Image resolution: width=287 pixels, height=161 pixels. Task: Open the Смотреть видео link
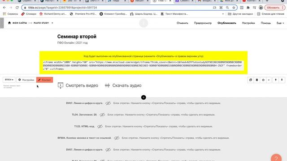(82, 85)
